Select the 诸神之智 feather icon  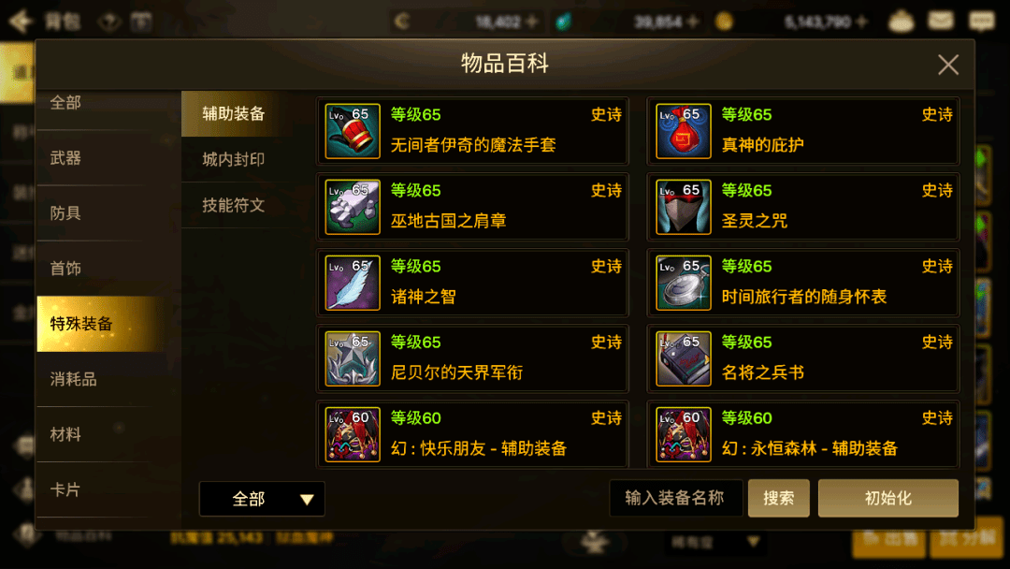(353, 283)
